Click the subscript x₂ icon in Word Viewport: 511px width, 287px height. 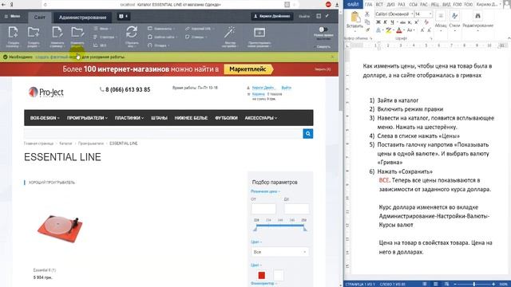[x=410, y=22]
